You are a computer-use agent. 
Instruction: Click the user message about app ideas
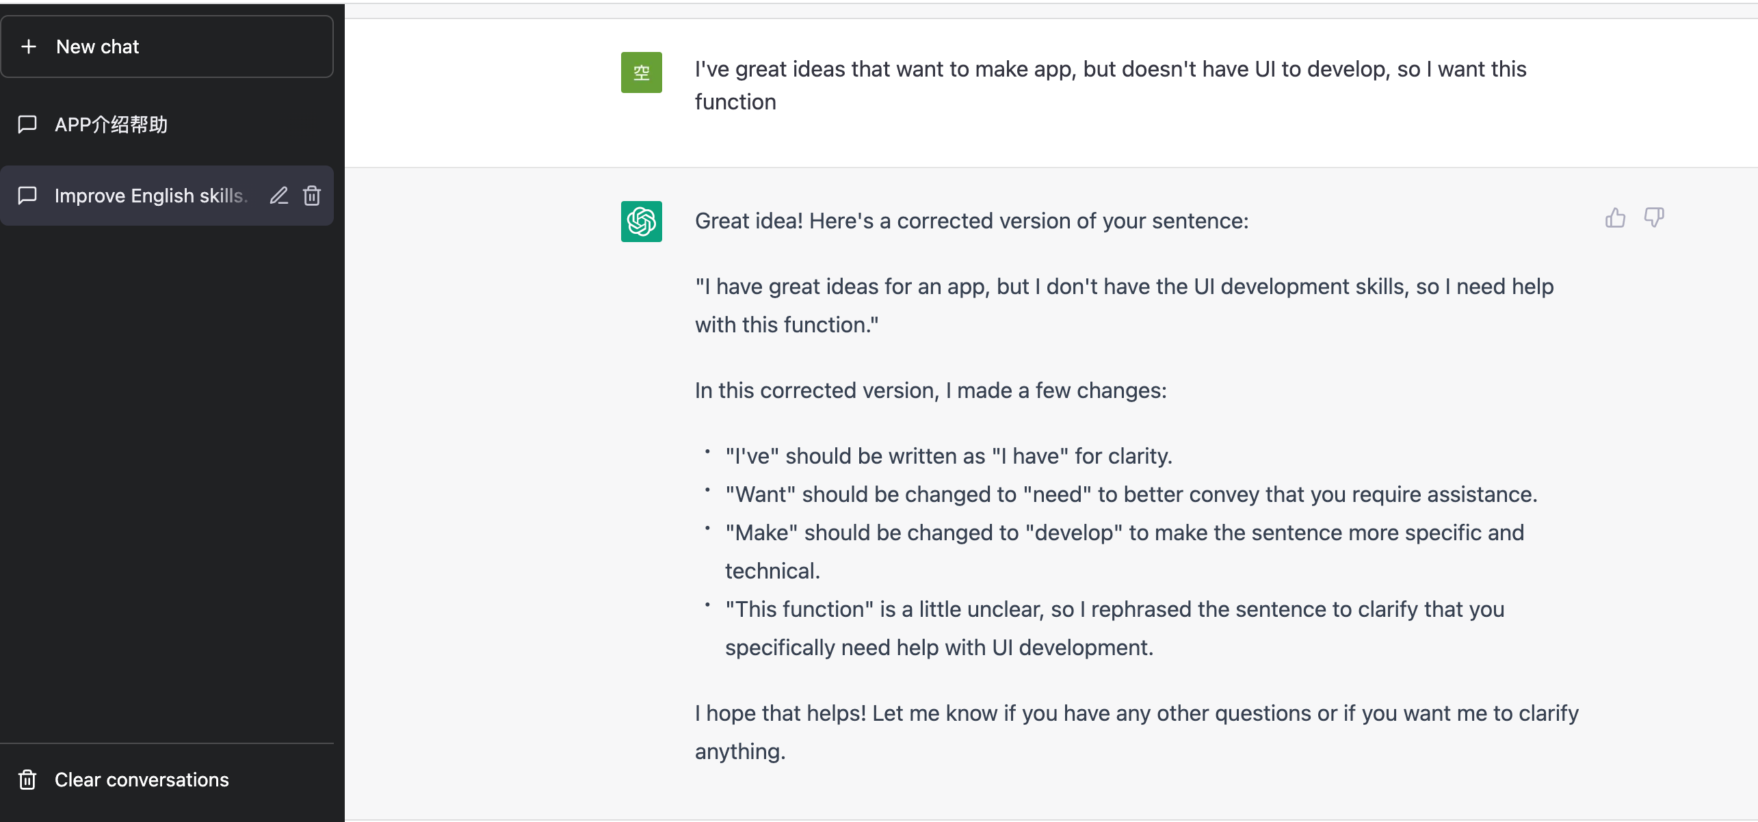(x=1111, y=85)
